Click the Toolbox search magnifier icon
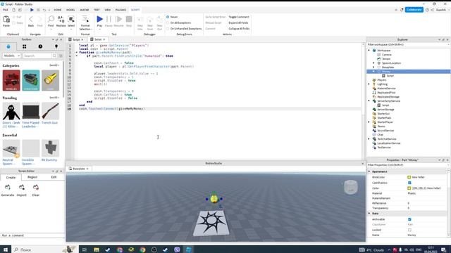451x253 pixels. click(x=54, y=56)
